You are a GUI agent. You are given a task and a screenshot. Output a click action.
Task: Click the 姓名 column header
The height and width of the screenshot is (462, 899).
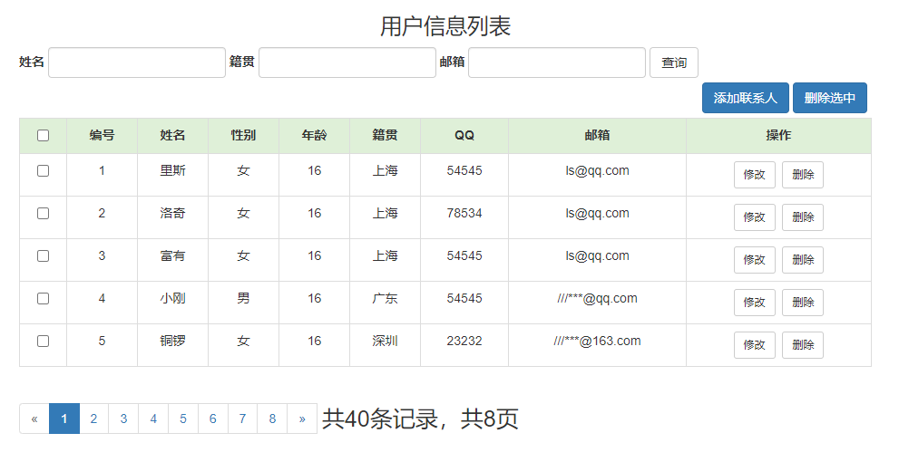point(172,136)
